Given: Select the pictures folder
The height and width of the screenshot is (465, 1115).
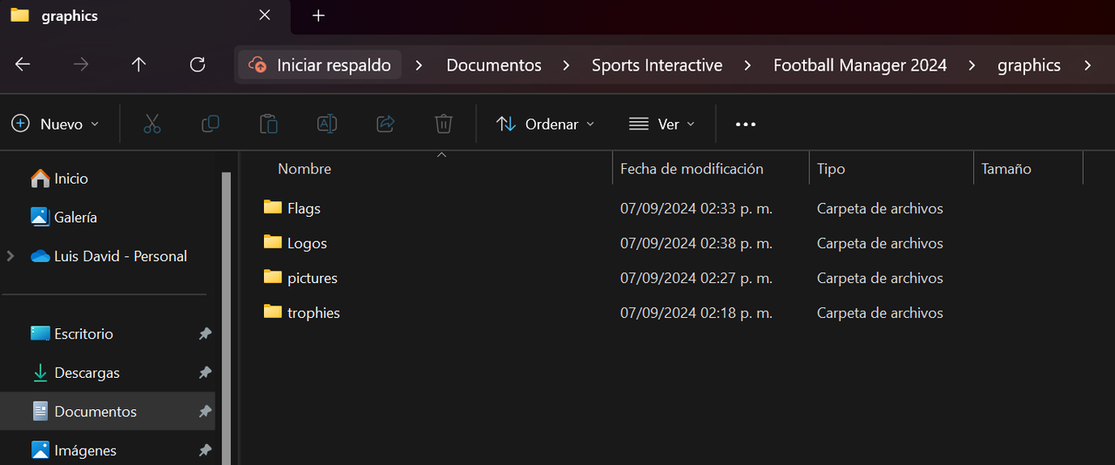Looking at the screenshot, I should point(313,278).
